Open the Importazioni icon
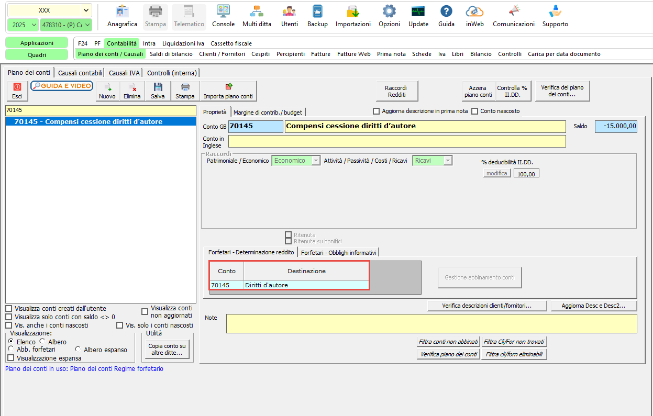The image size is (653, 416). click(x=353, y=17)
